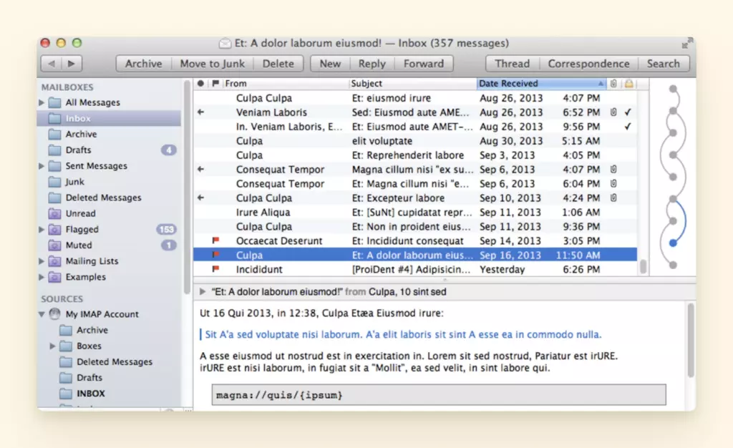
Task: Click the replied arrow on Culpa Culpa Sep 10 row
Action: pyautogui.click(x=200, y=198)
